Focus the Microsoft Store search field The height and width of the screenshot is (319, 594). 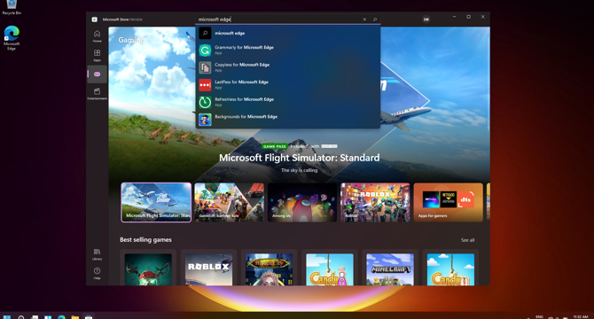(279, 19)
